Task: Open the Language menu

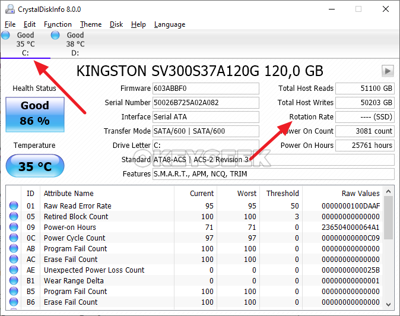Action: [170, 24]
